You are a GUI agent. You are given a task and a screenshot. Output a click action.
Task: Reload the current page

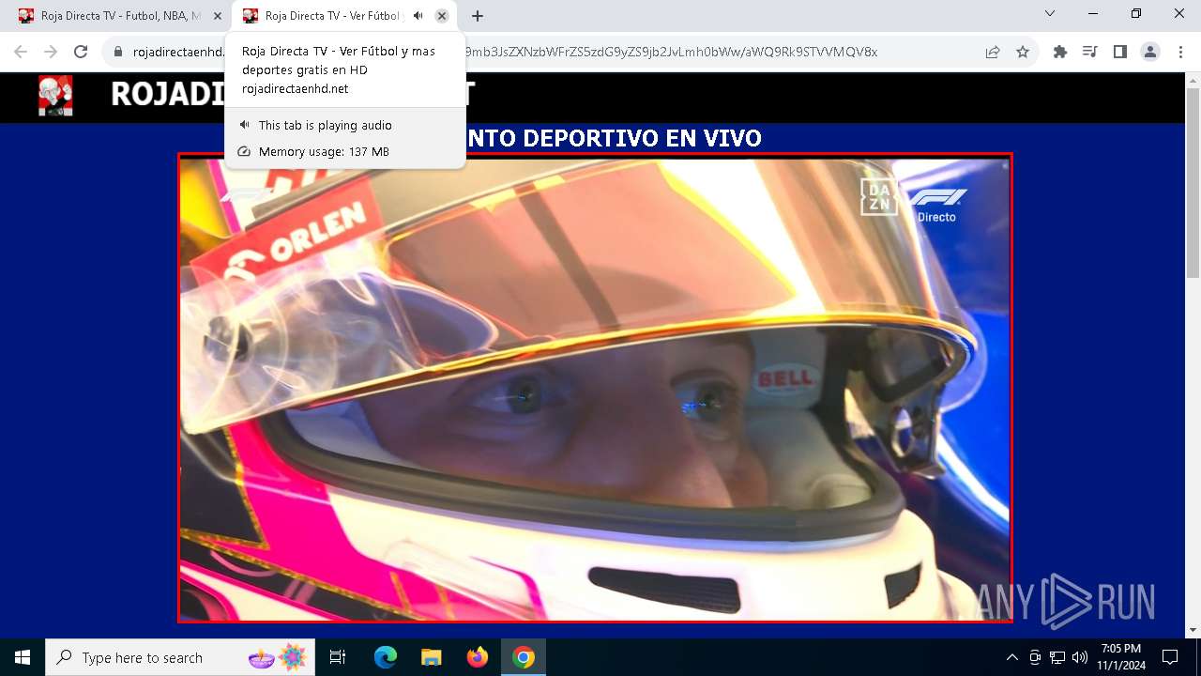tap(81, 52)
